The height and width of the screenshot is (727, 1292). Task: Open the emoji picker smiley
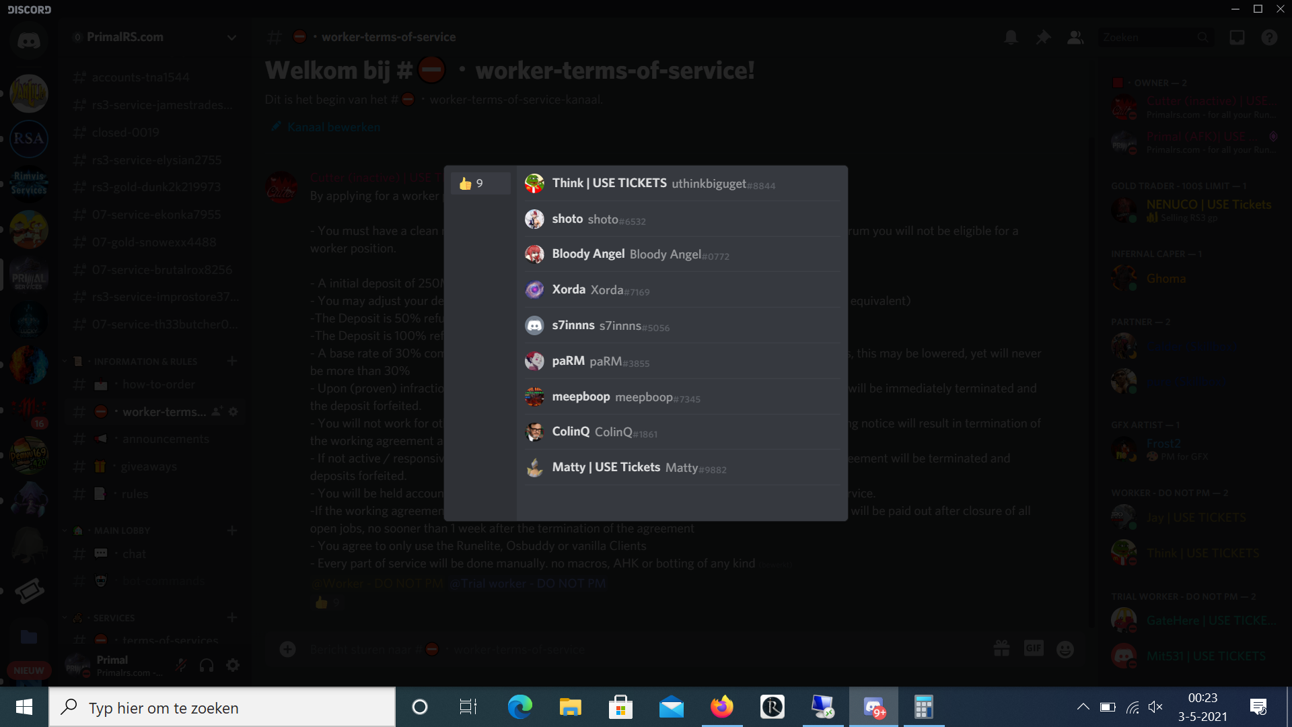point(1065,649)
